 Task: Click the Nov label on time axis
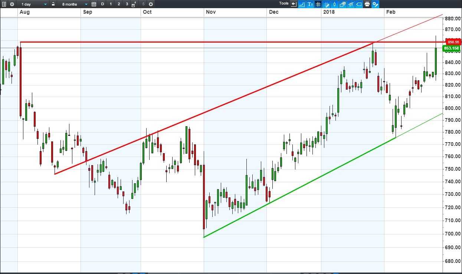211,12
